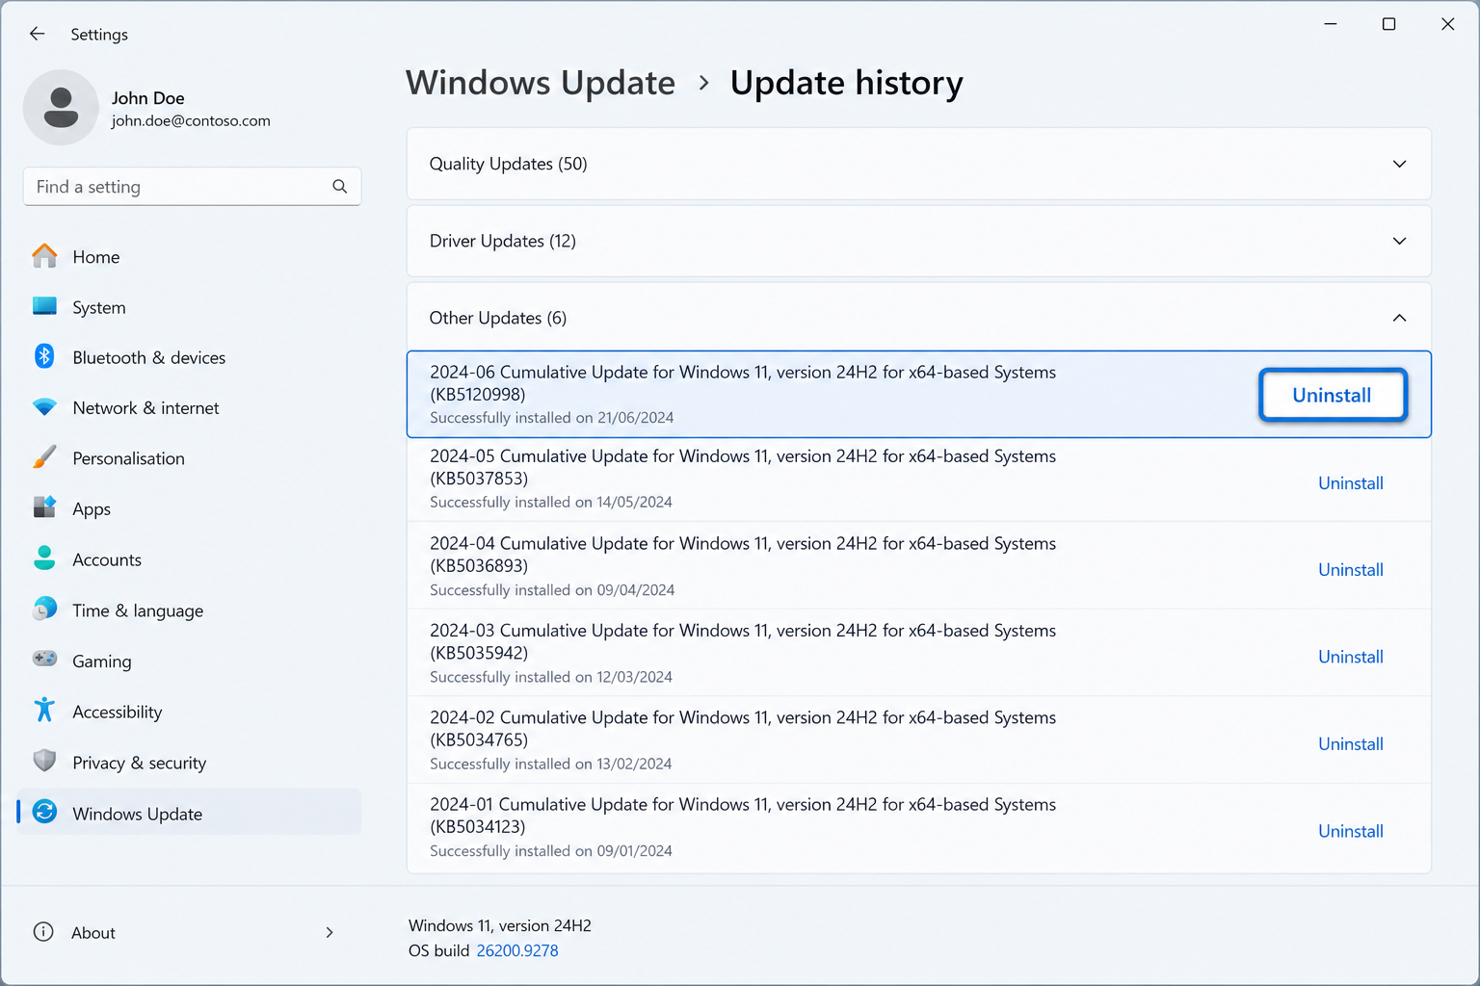This screenshot has width=1480, height=986.
Task: Click 'Successfully installed on 12/03/2024' text
Action: tap(551, 677)
